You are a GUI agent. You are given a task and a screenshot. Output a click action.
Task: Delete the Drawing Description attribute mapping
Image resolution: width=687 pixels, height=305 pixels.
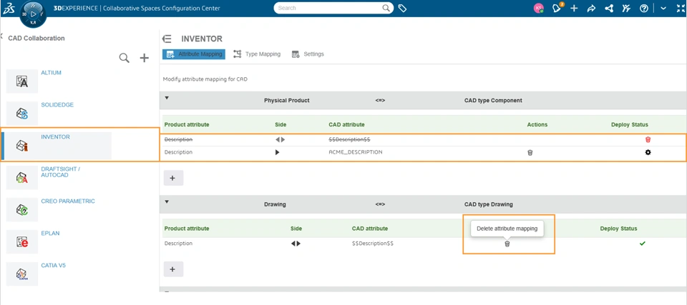(x=507, y=244)
